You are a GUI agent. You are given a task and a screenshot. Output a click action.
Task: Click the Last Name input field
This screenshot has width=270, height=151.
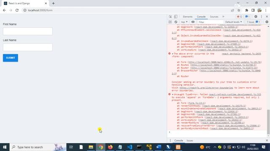click(28, 47)
